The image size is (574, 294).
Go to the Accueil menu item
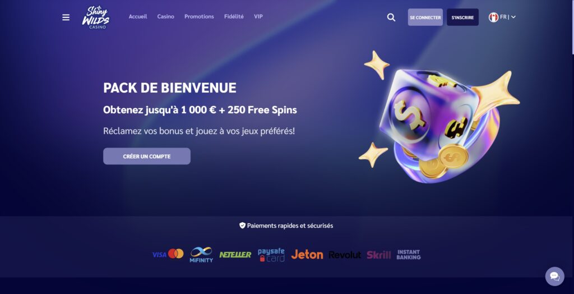pos(138,16)
